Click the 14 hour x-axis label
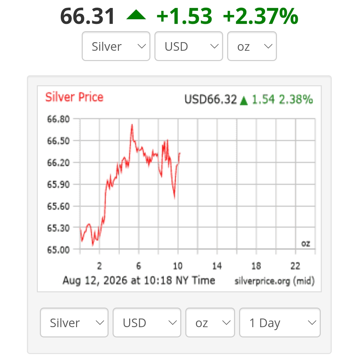 [217, 266]
